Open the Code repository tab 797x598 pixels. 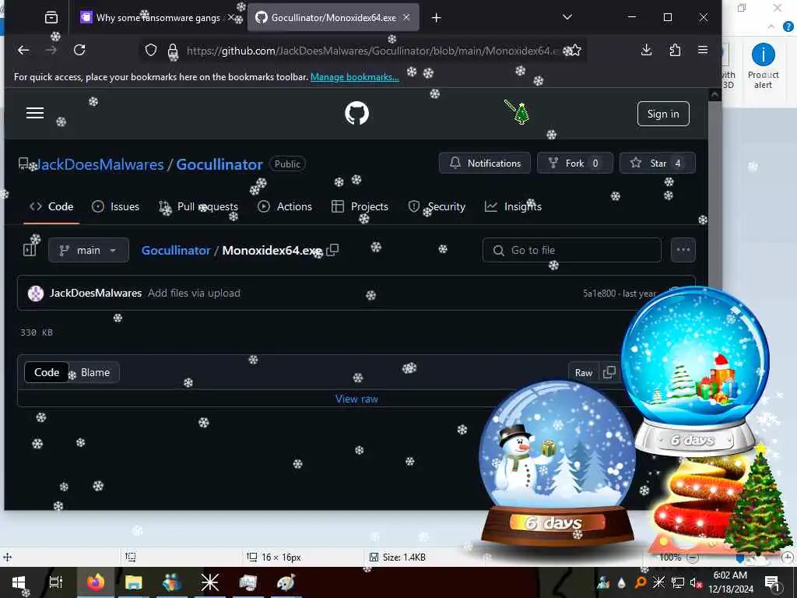pos(51,206)
